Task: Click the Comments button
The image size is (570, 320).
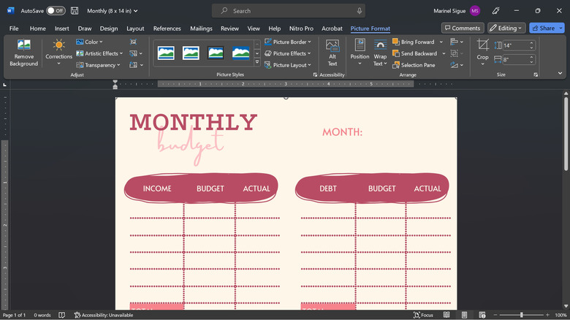Action: [x=463, y=28]
